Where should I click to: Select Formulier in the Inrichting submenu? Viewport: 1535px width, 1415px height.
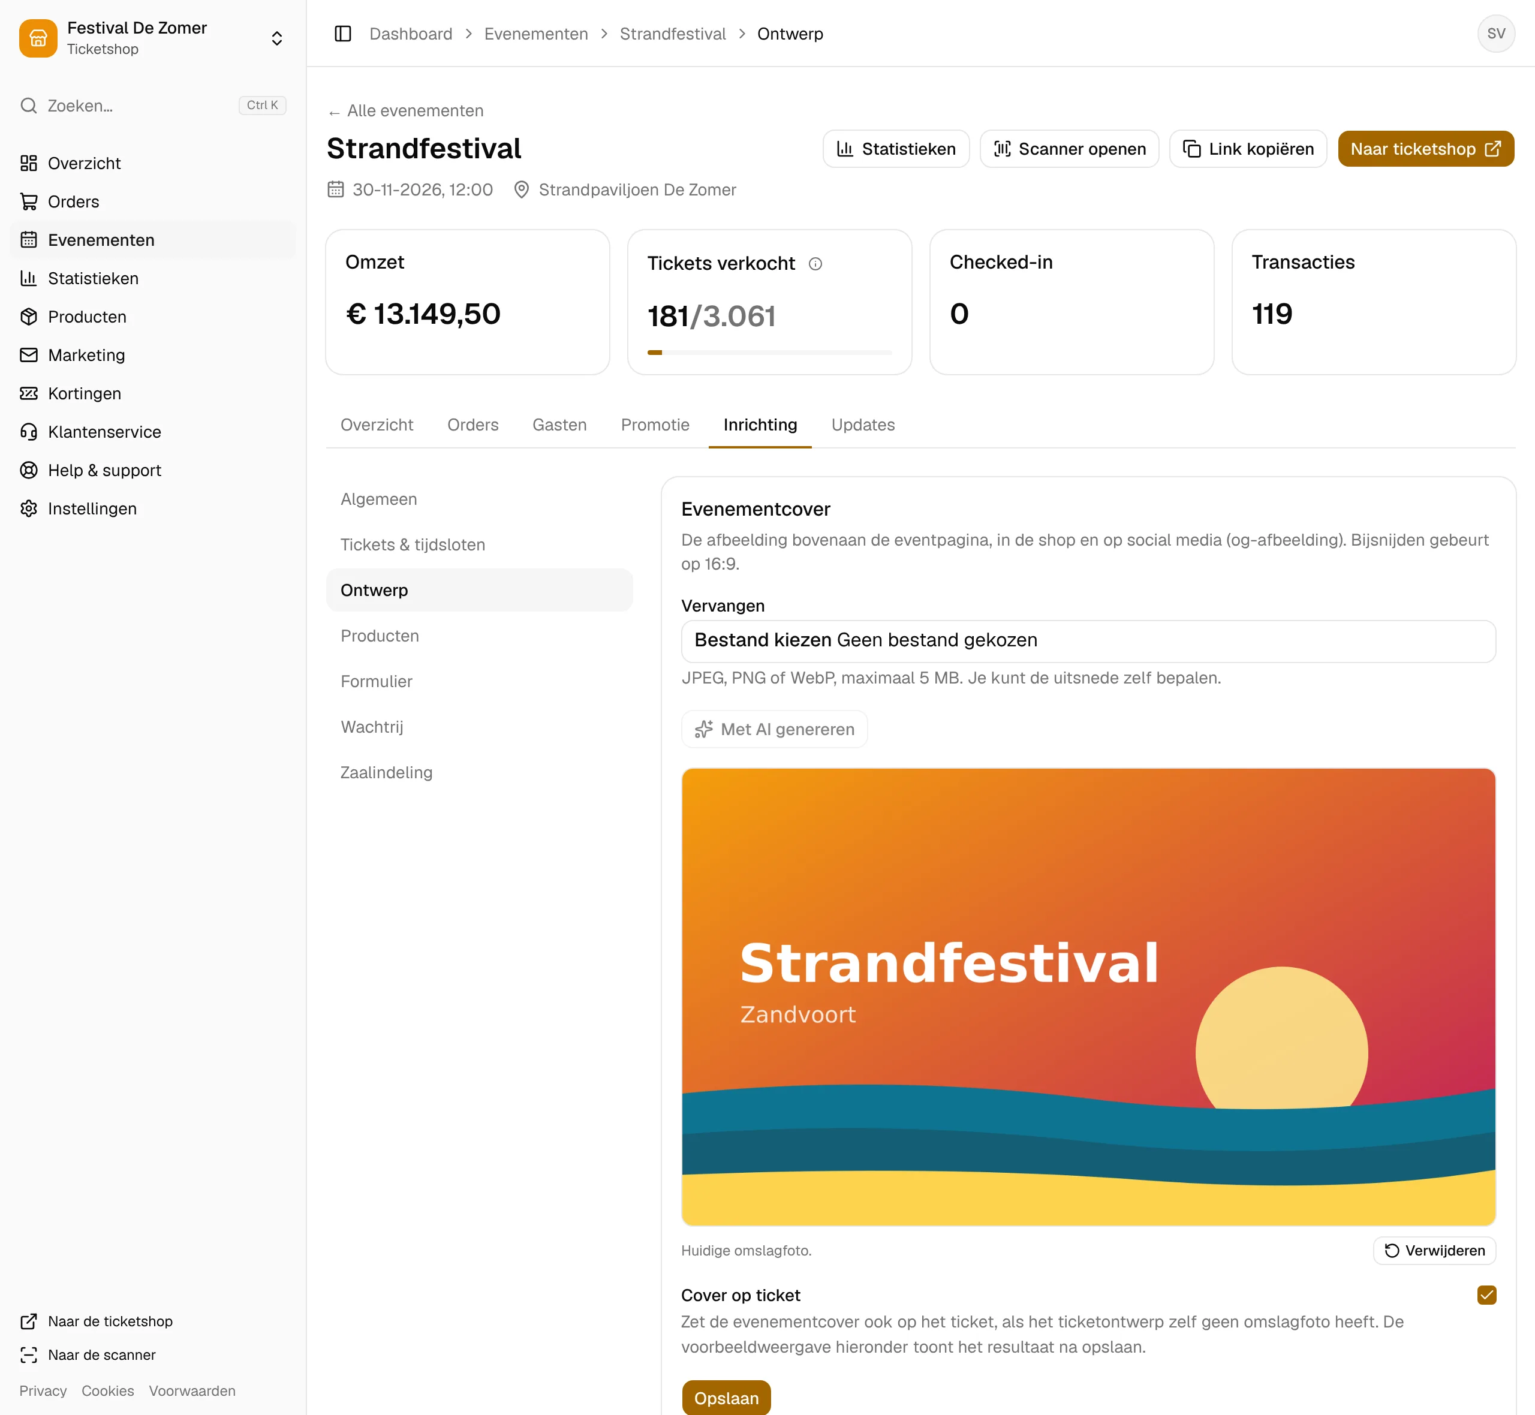[479, 682]
